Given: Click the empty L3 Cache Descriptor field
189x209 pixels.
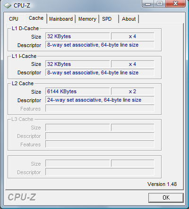Looking at the screenshot, I should tap(100, 136).
